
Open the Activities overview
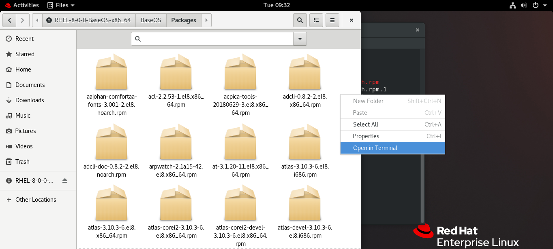21,5
